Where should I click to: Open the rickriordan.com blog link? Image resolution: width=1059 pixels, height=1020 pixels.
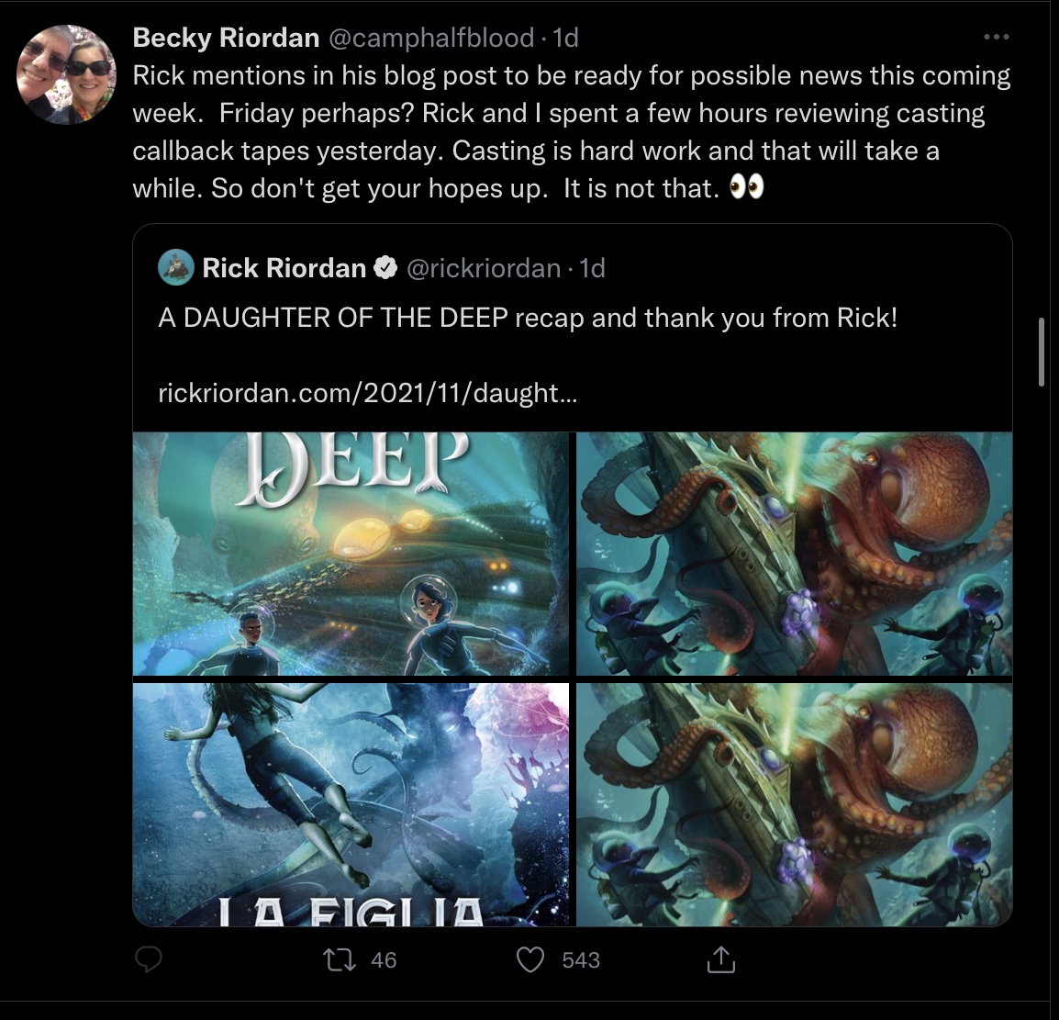pos(367,392)
